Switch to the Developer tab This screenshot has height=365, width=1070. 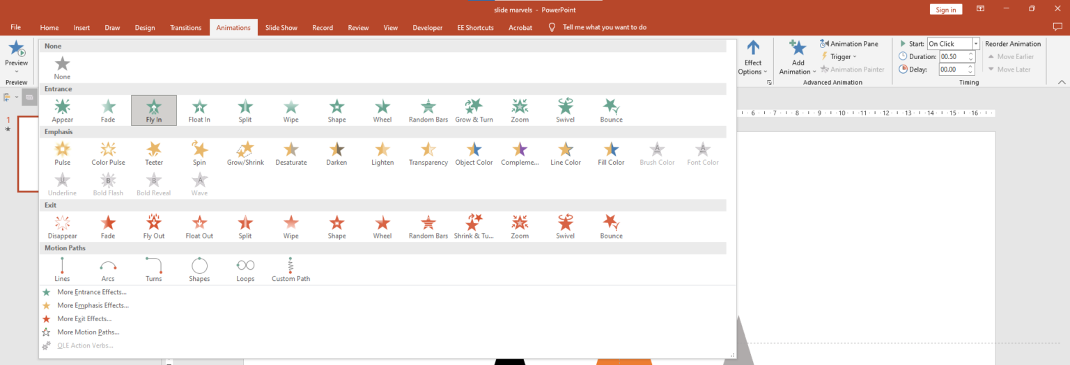pos(427,28)
